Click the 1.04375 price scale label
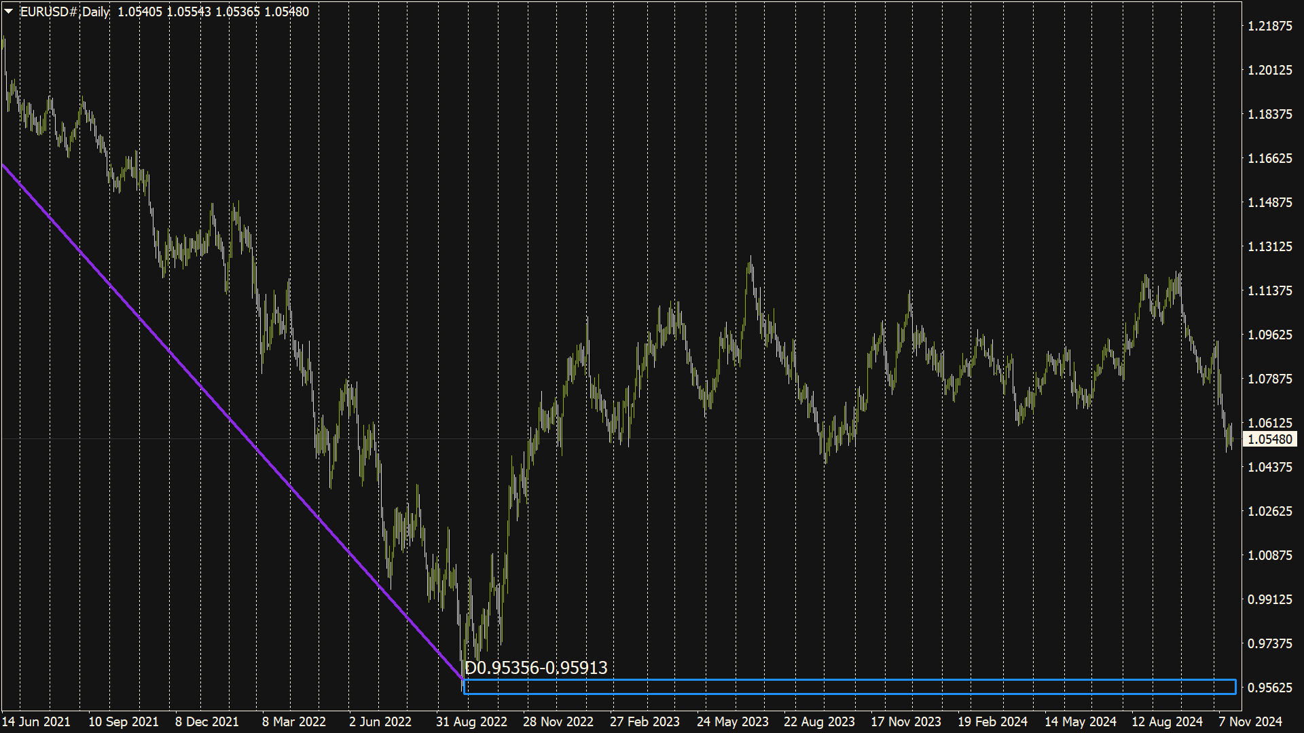 [1269, 467]
